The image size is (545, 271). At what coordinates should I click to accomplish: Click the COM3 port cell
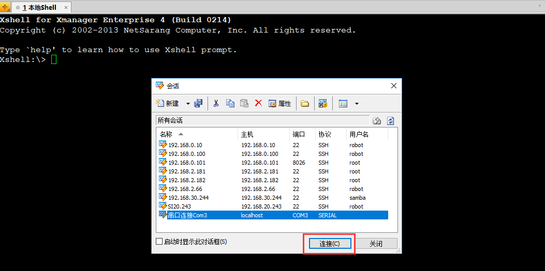[300, 215]
